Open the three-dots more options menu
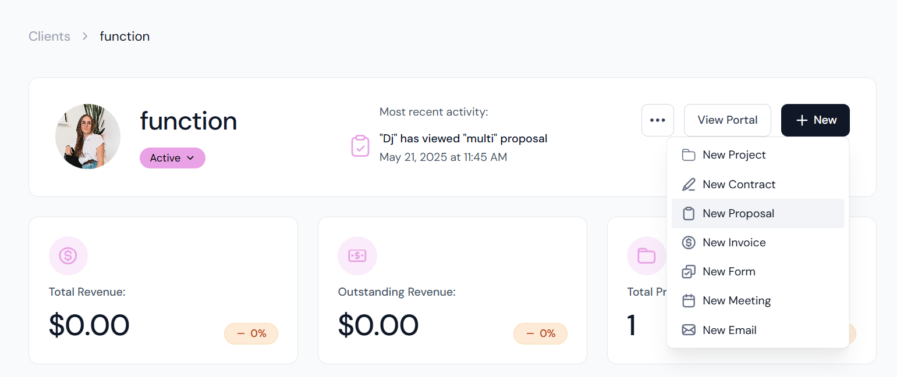 tap(658, 120)
